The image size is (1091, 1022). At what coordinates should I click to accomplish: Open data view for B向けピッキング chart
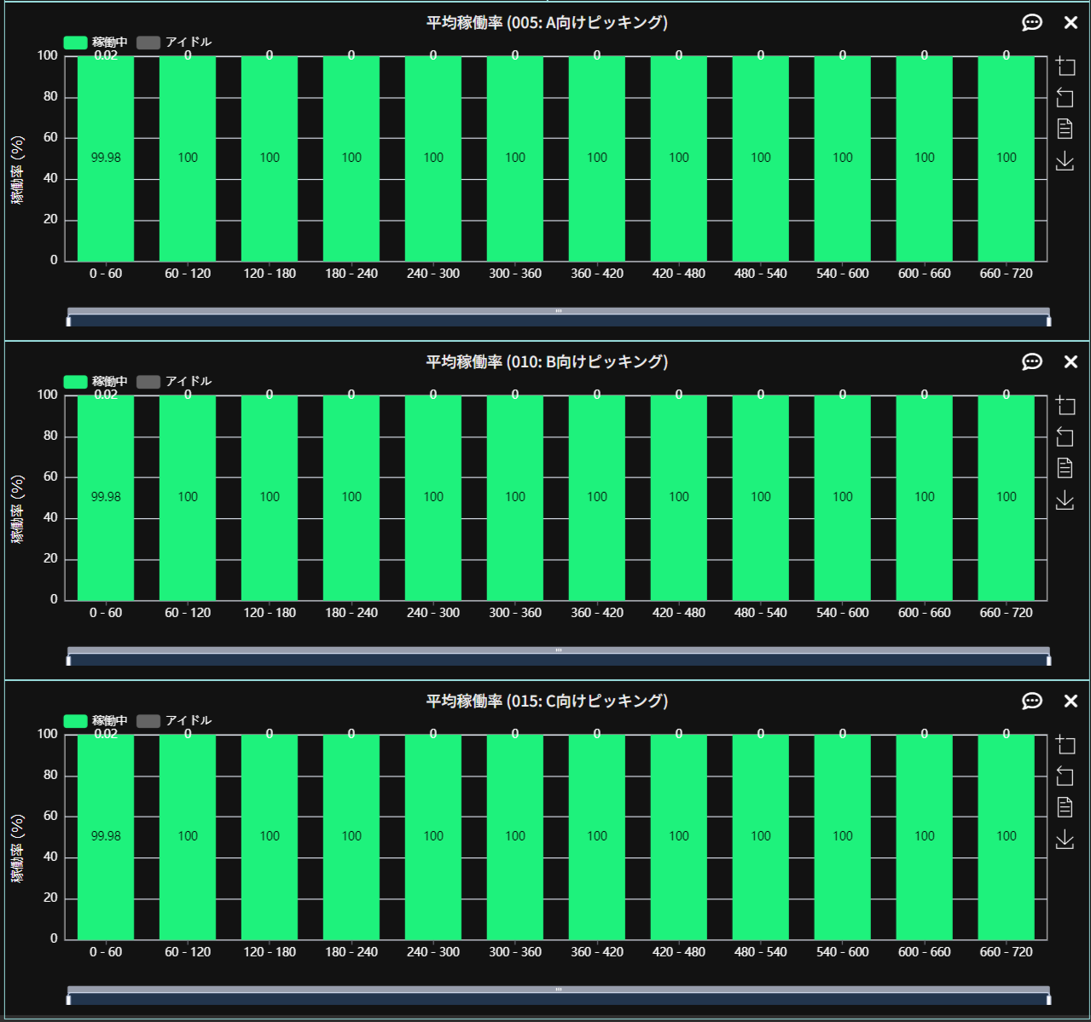click(x=1065, y=468)
